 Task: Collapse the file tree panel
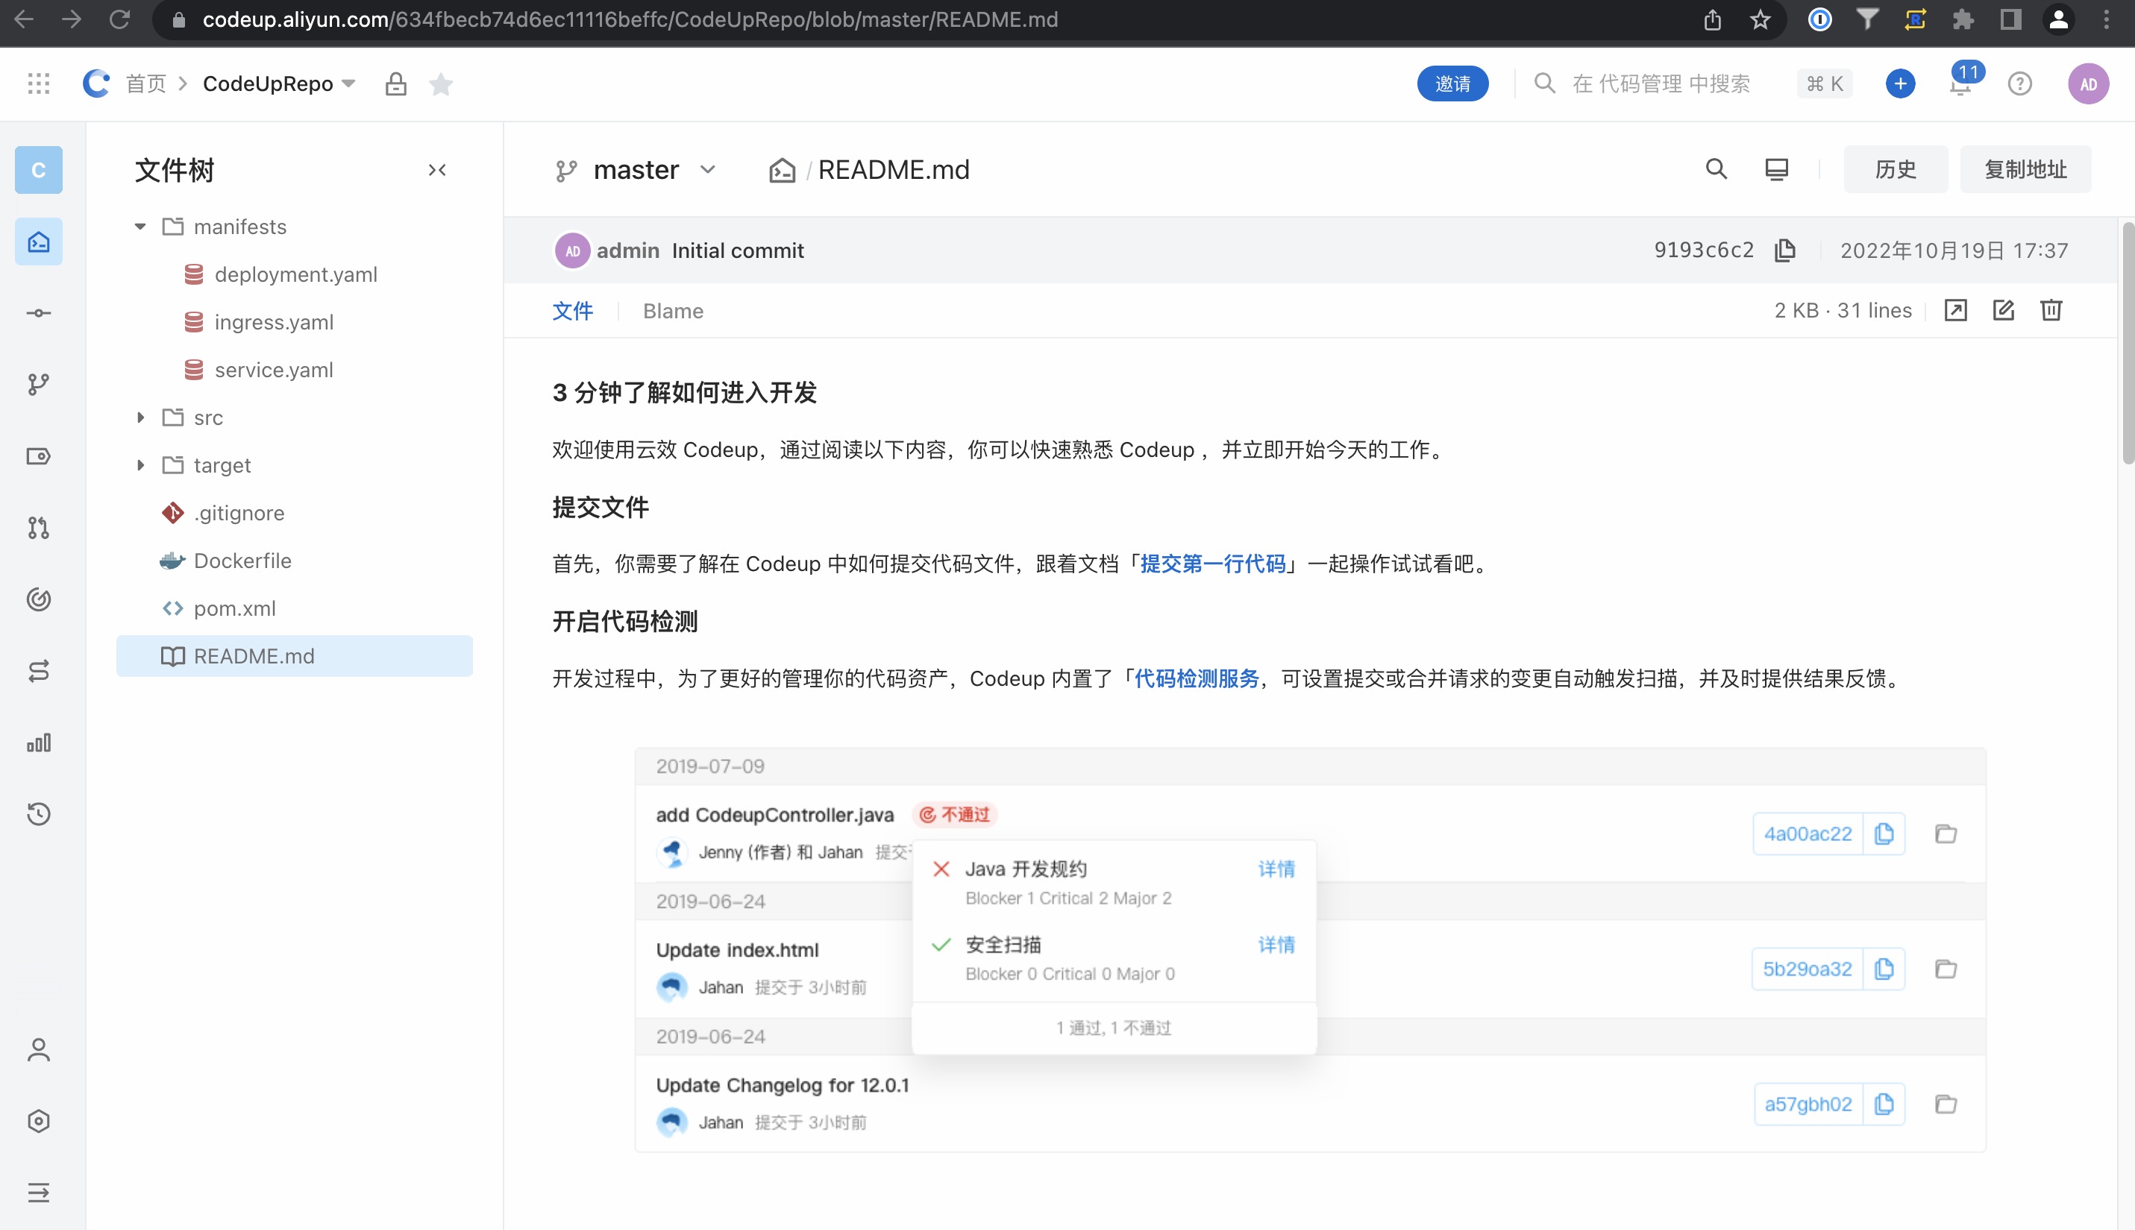click(437, 170)
